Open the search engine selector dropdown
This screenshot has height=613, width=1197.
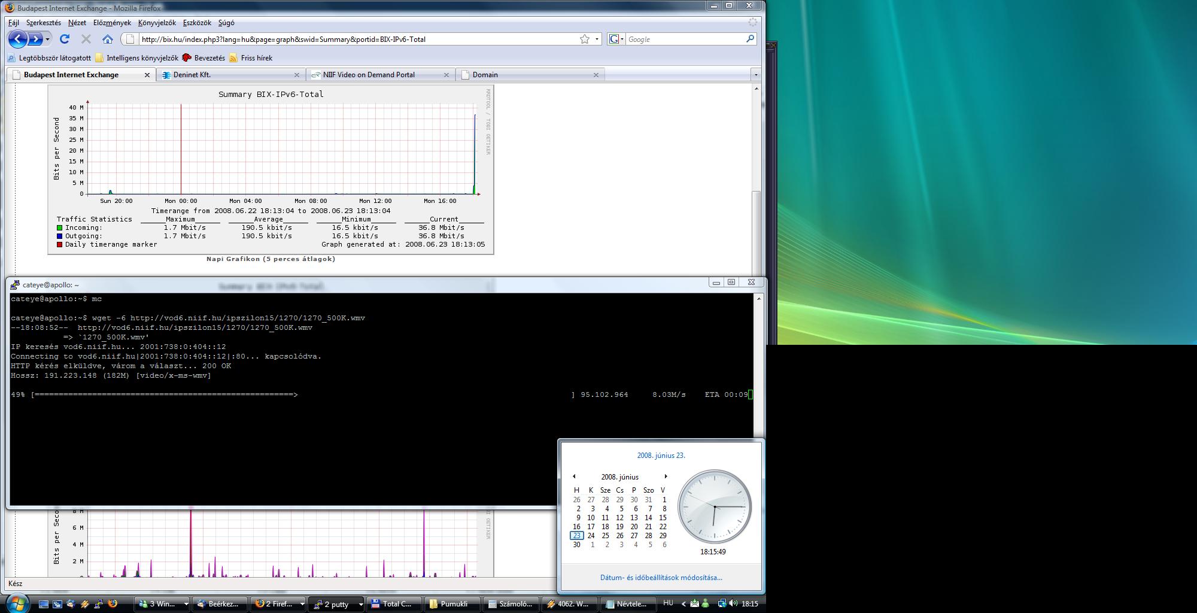click(x=622, y=40)
